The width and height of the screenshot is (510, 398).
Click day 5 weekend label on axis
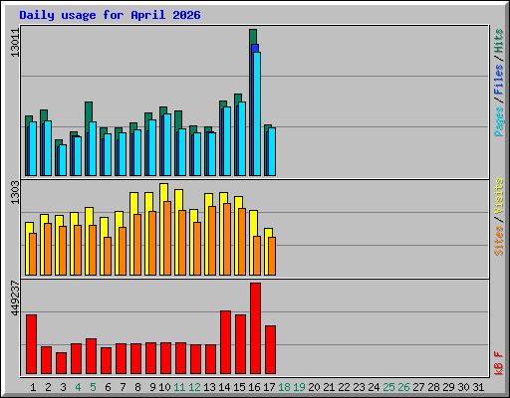point(93,387)
